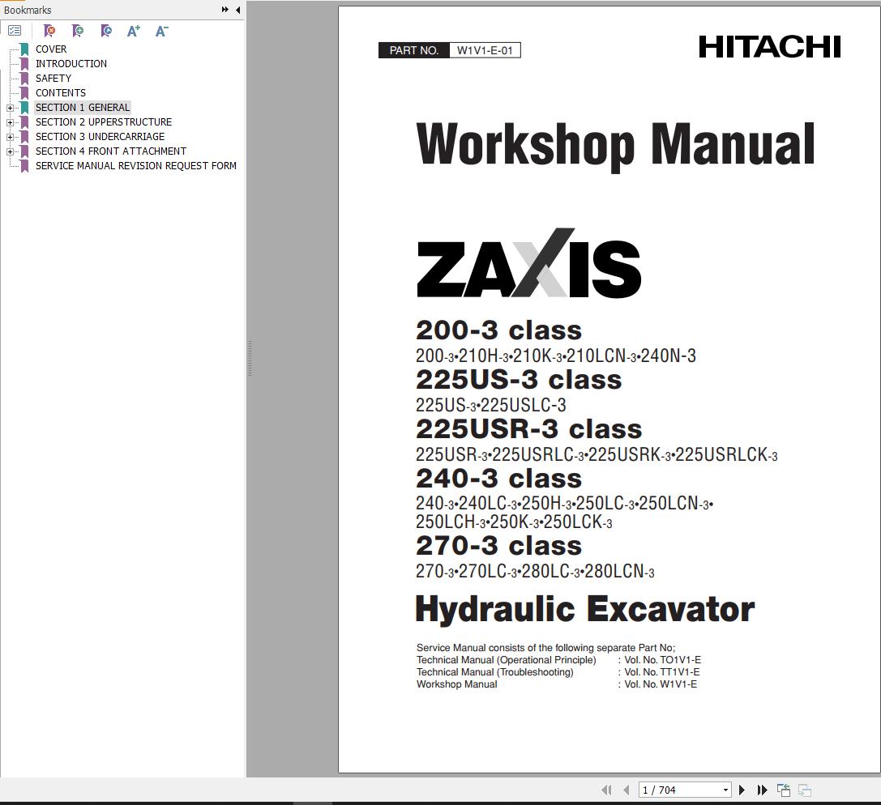
Task: Expand SECTION 3 UNDERCARRIAGE bookmark
Action: (10, 137)
